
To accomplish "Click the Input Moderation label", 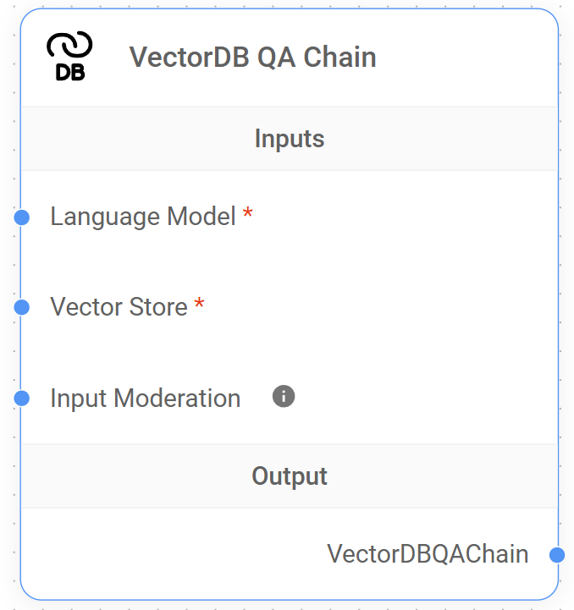I will 145,398.
